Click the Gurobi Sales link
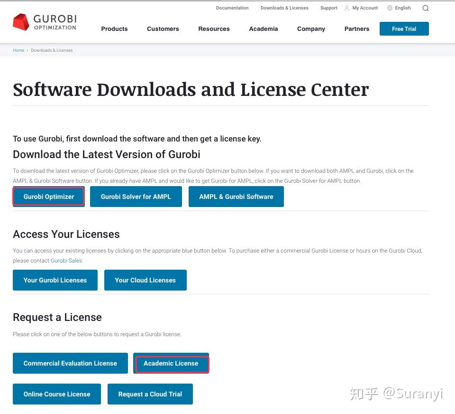 pos(66,260)
